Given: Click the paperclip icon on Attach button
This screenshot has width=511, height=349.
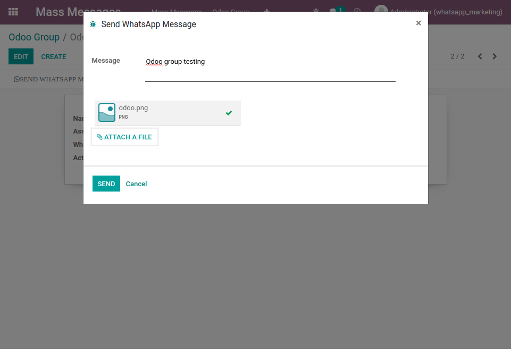Looking at the screenshot, I should (100, 137).
